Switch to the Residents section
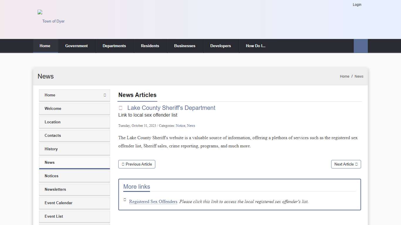 (150, 46)
